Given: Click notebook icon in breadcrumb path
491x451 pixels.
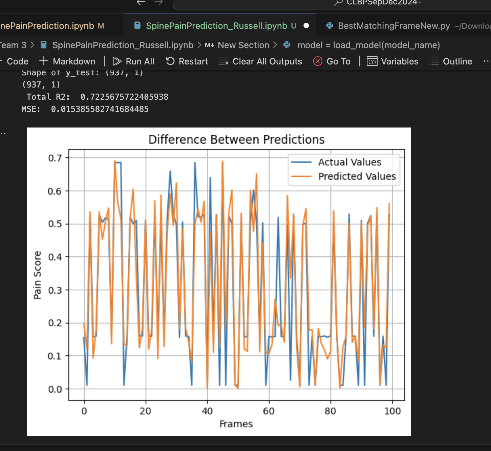Looking at the screenshot, I should (44, 45).
